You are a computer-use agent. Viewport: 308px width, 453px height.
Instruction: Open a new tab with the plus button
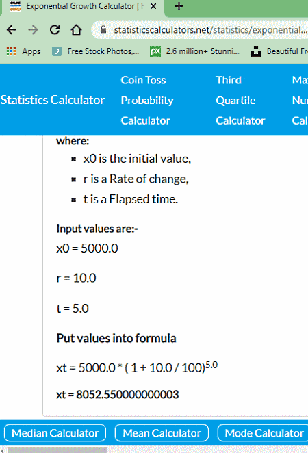click(x=179, y=6)
